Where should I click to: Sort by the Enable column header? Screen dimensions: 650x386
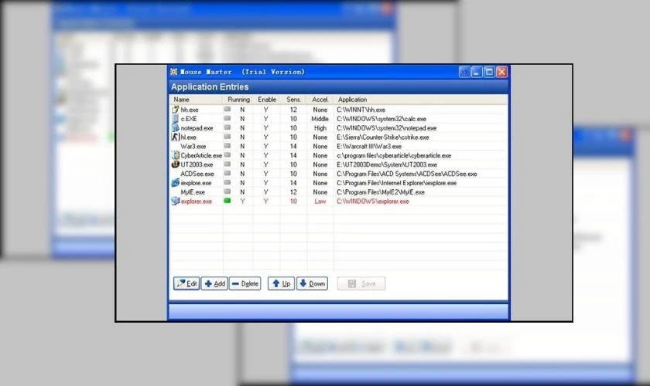tap(266, 100)
